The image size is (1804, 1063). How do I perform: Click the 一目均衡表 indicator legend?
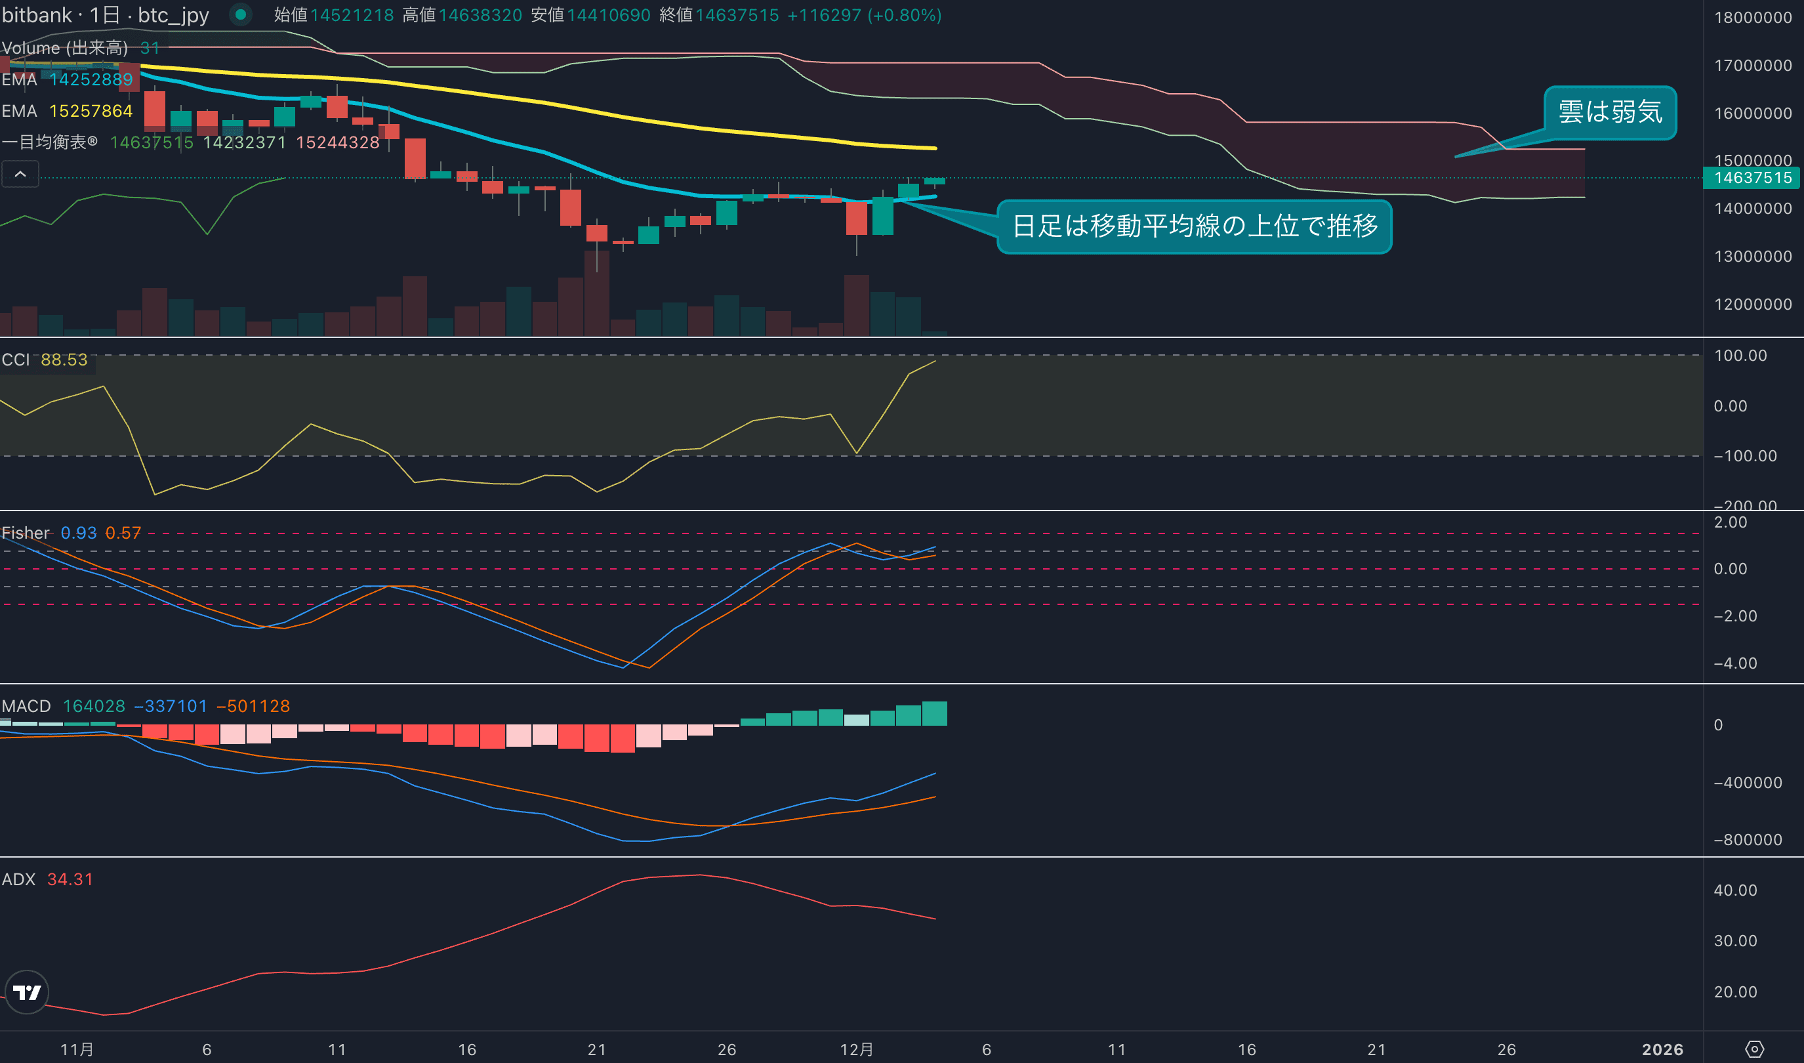pos(50,142)
